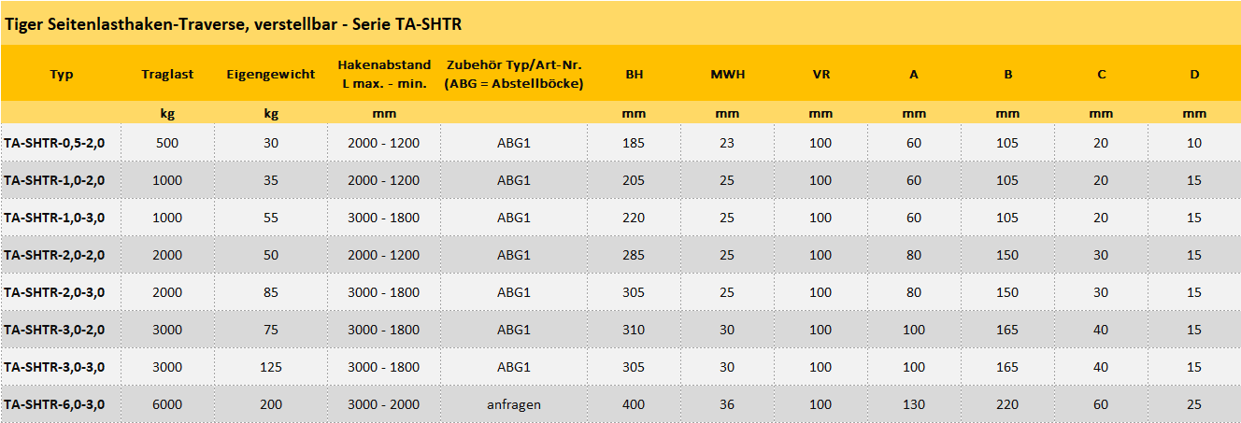This screenshot has height=423, width=1241.
Task: Select the Hakenabstand L max. - min. header
Action: click(384, 74)
